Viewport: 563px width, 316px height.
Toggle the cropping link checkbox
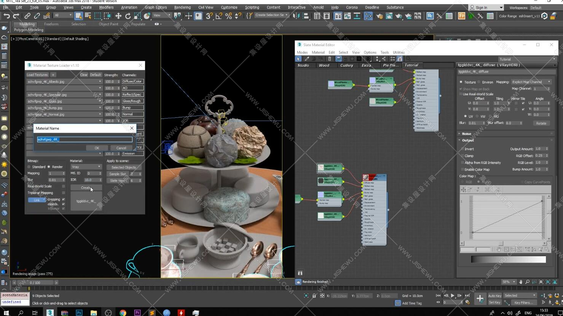click(63, 199)
